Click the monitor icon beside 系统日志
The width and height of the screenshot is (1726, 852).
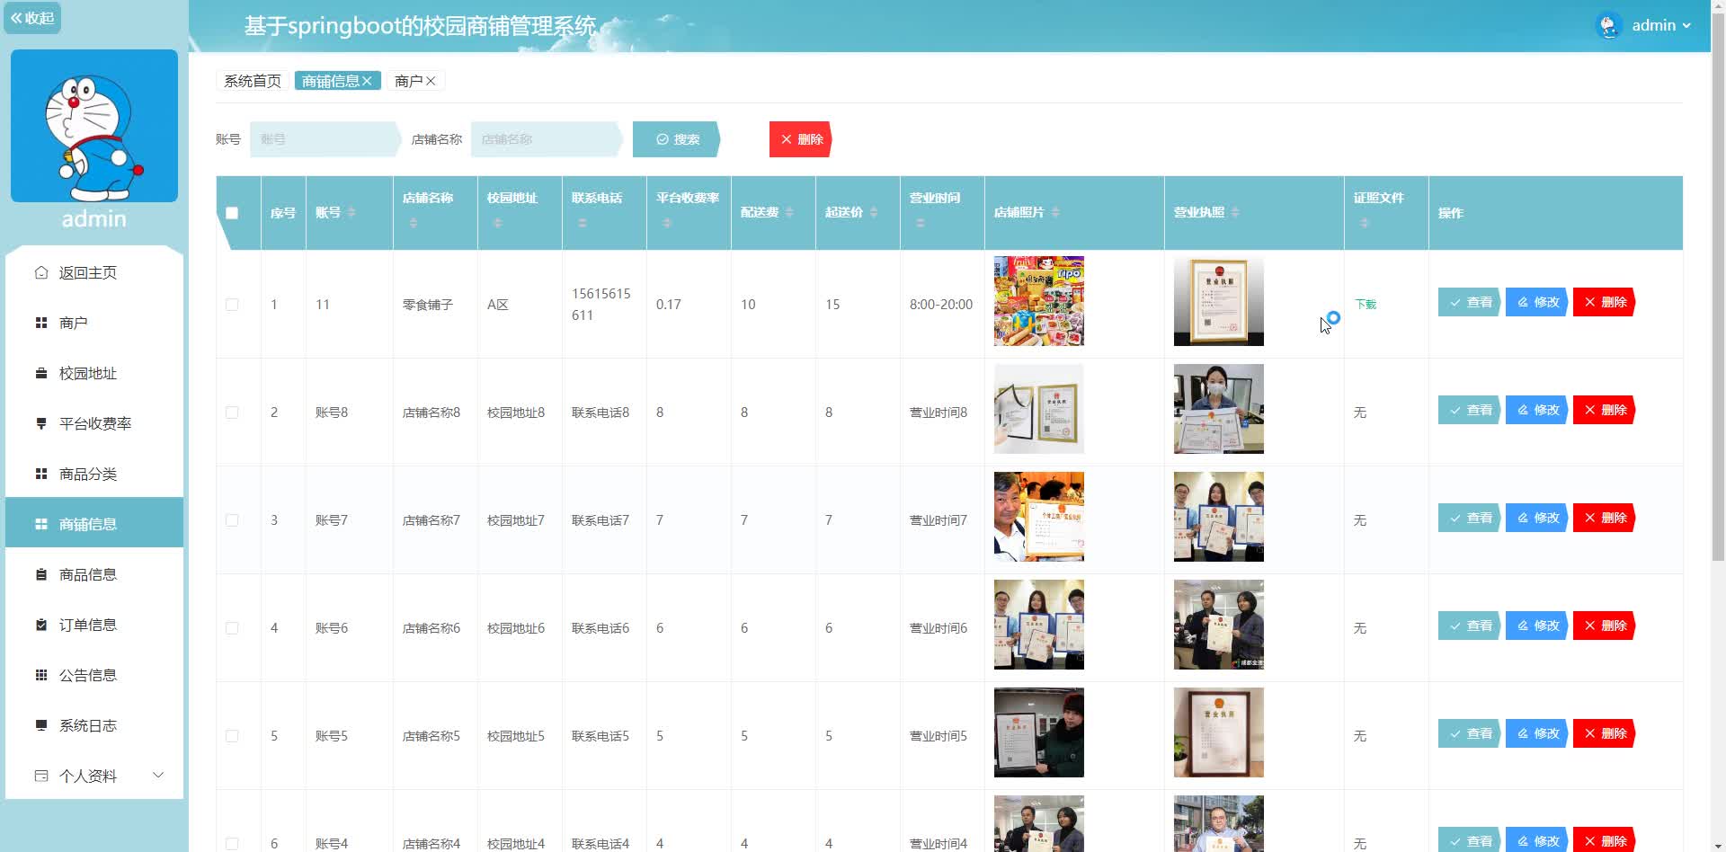40,725
